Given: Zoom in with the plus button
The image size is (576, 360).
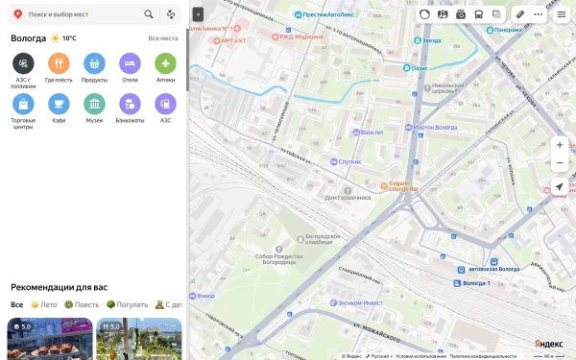Looking at the screenshot, I should tap(560, 145).
